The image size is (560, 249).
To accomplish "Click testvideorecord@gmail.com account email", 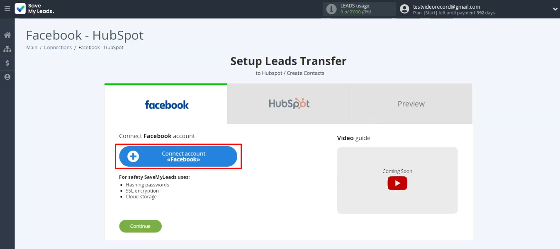I will 446,7.
